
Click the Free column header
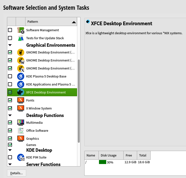coord(130,155)
